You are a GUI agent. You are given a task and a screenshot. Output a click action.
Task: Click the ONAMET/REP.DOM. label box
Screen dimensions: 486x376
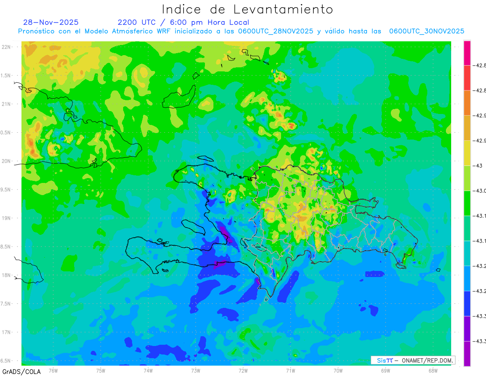click(x=413, y=360)
